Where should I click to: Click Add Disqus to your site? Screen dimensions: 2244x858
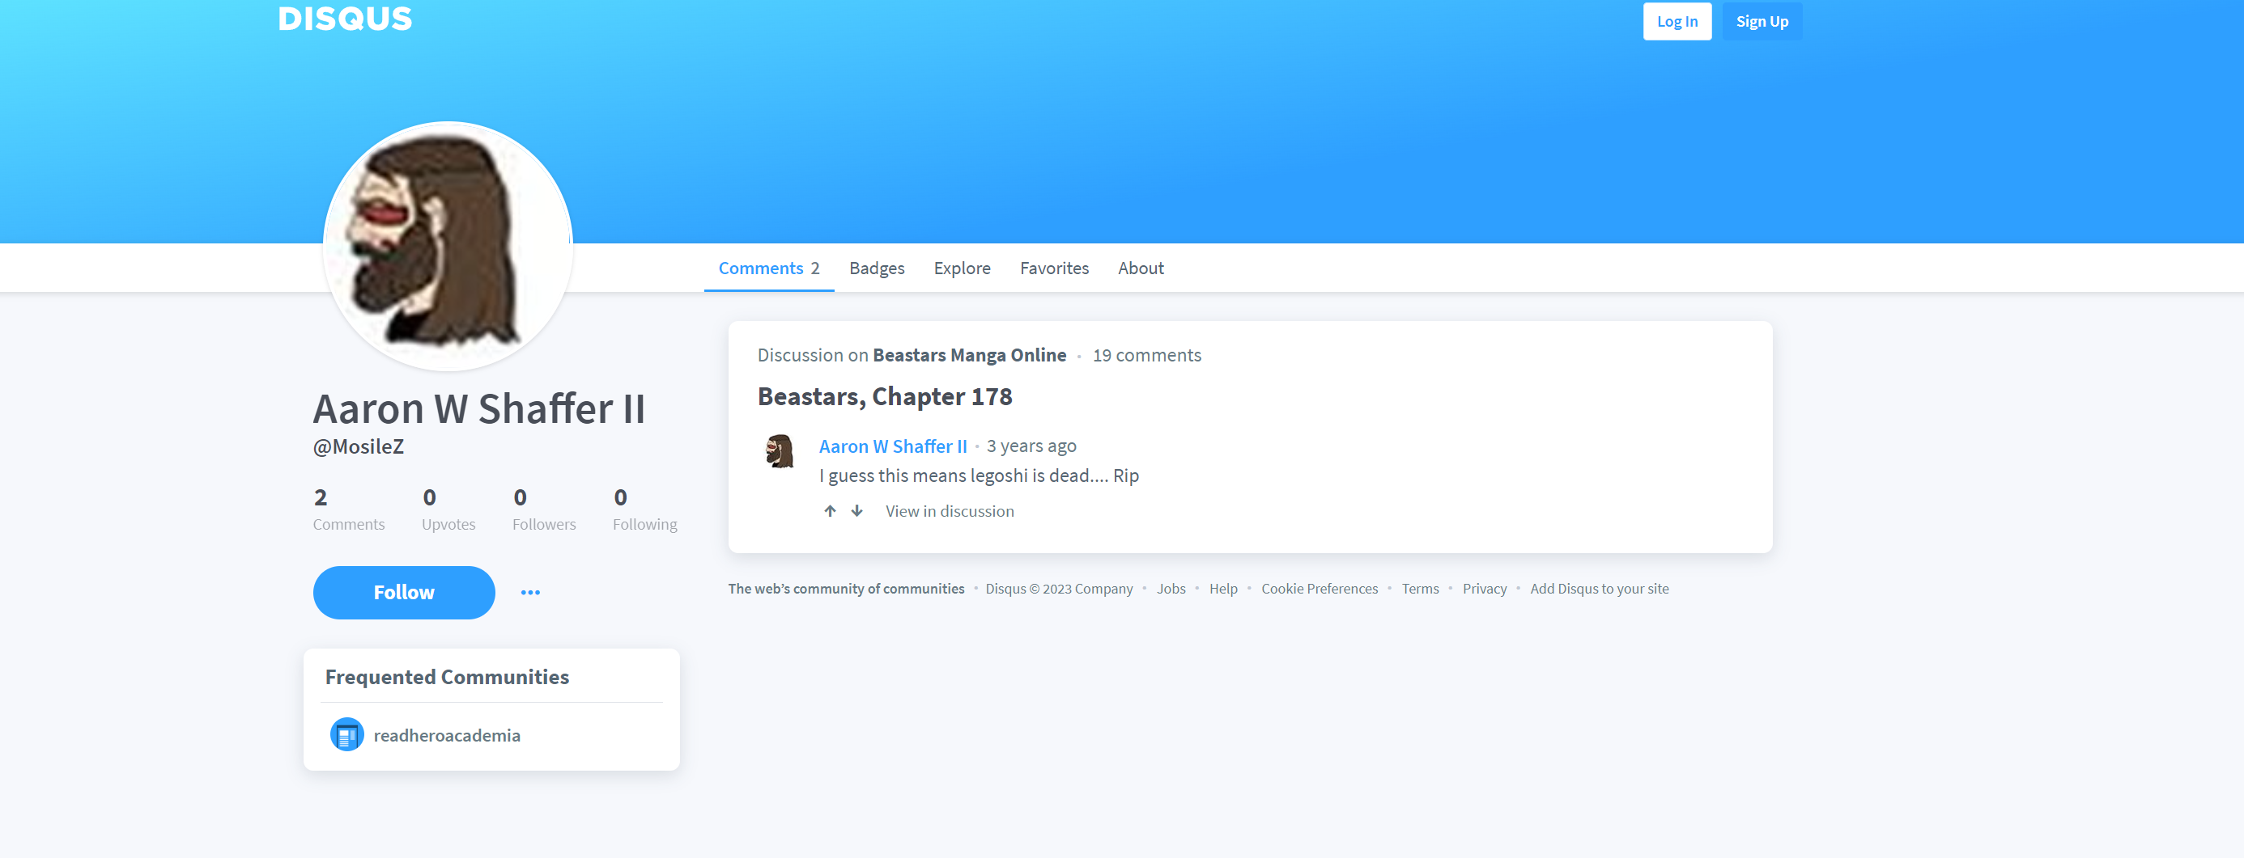pos(1600,589)
